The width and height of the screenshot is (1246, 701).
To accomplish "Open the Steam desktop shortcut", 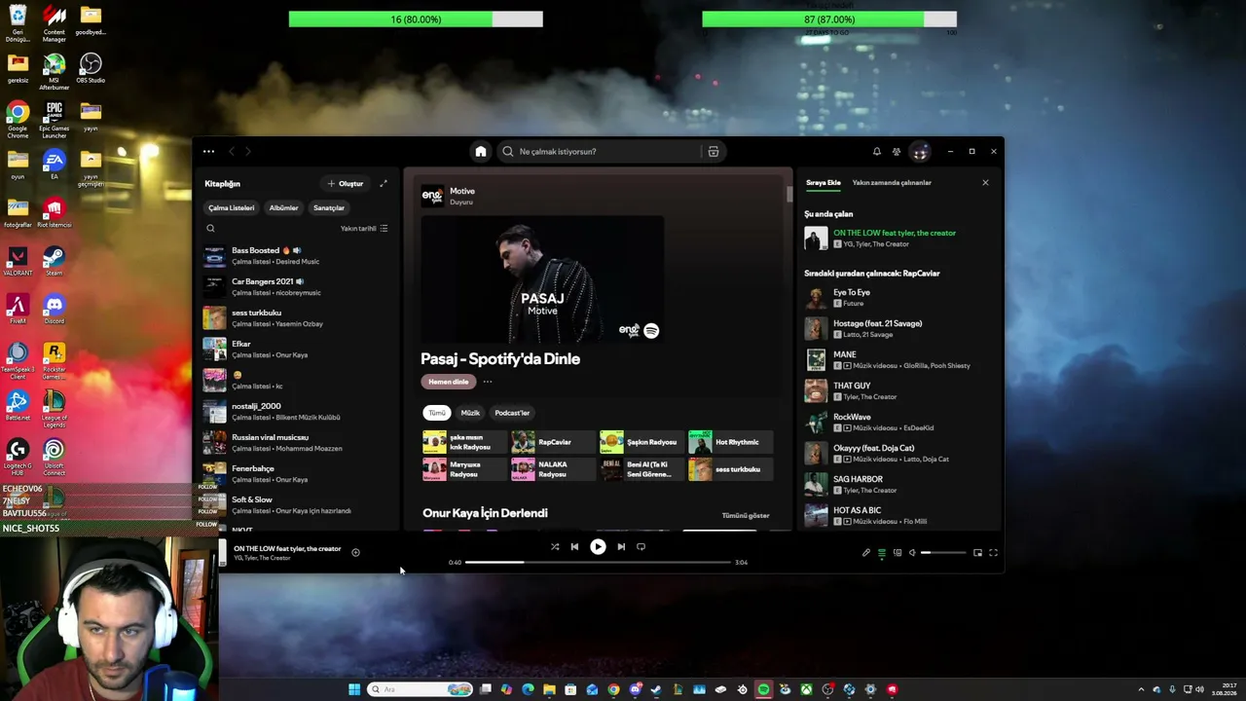I will coord(54,262).
